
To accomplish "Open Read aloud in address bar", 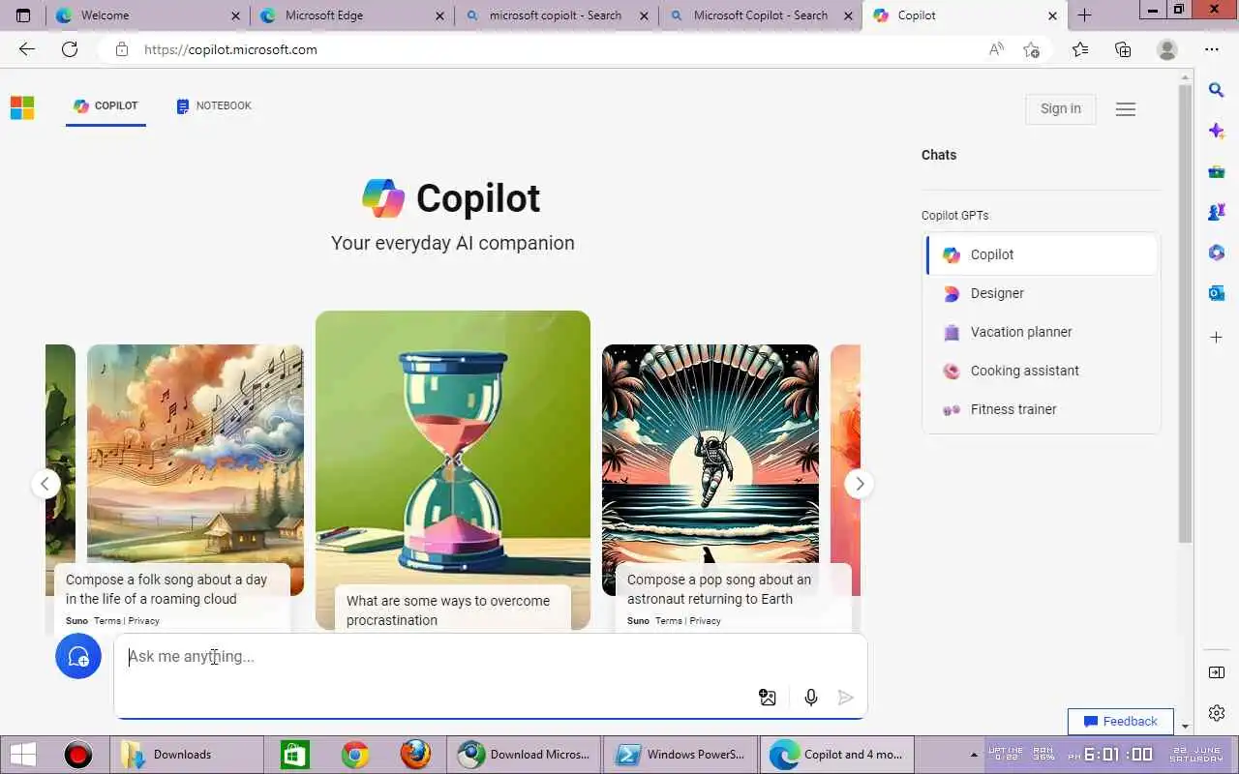I will [x=996, y=49].
